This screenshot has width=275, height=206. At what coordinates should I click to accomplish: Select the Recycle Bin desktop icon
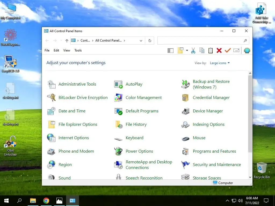pyautogui.click(x=262, y=170)
